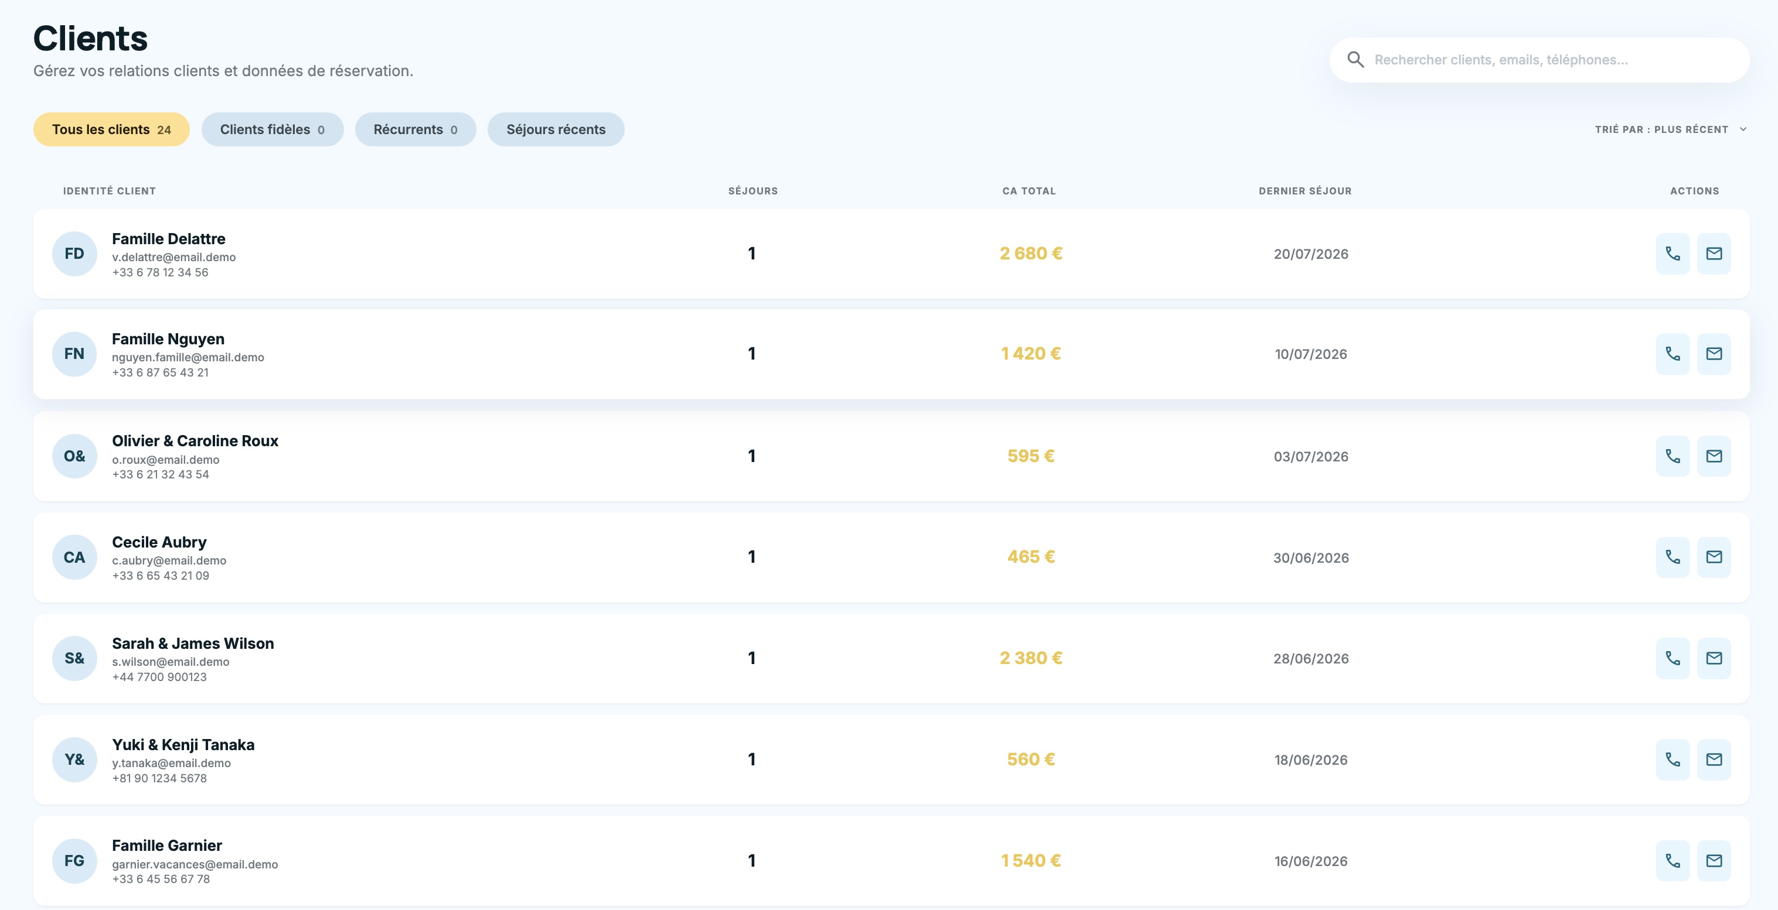The width and height of the screenshot is (1778, 910).
Task: Click the Y& avatar circle
Action: (74, 760)
